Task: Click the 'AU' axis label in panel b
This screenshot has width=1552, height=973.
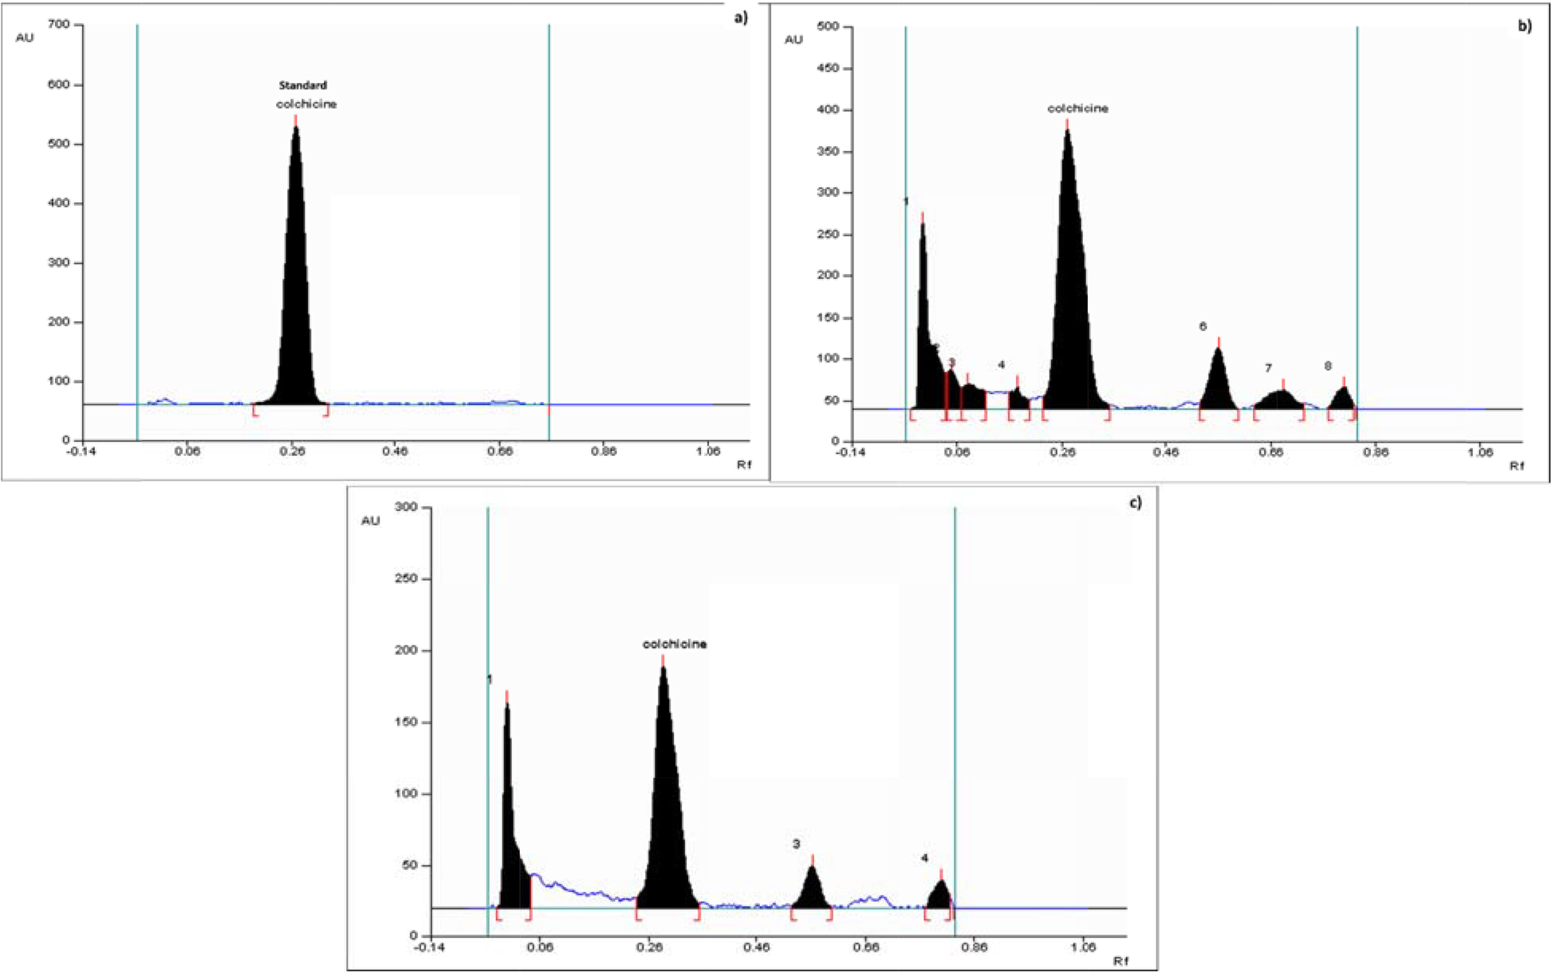Action: [x=794, y=39]
